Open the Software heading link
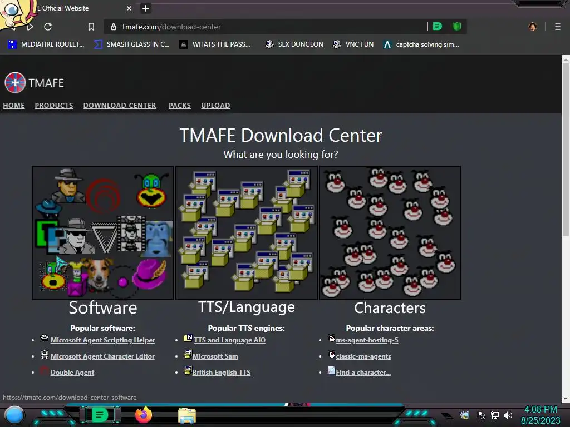Image resolution: width=570 pixels, height=427 pixels. tap(103, 308)
